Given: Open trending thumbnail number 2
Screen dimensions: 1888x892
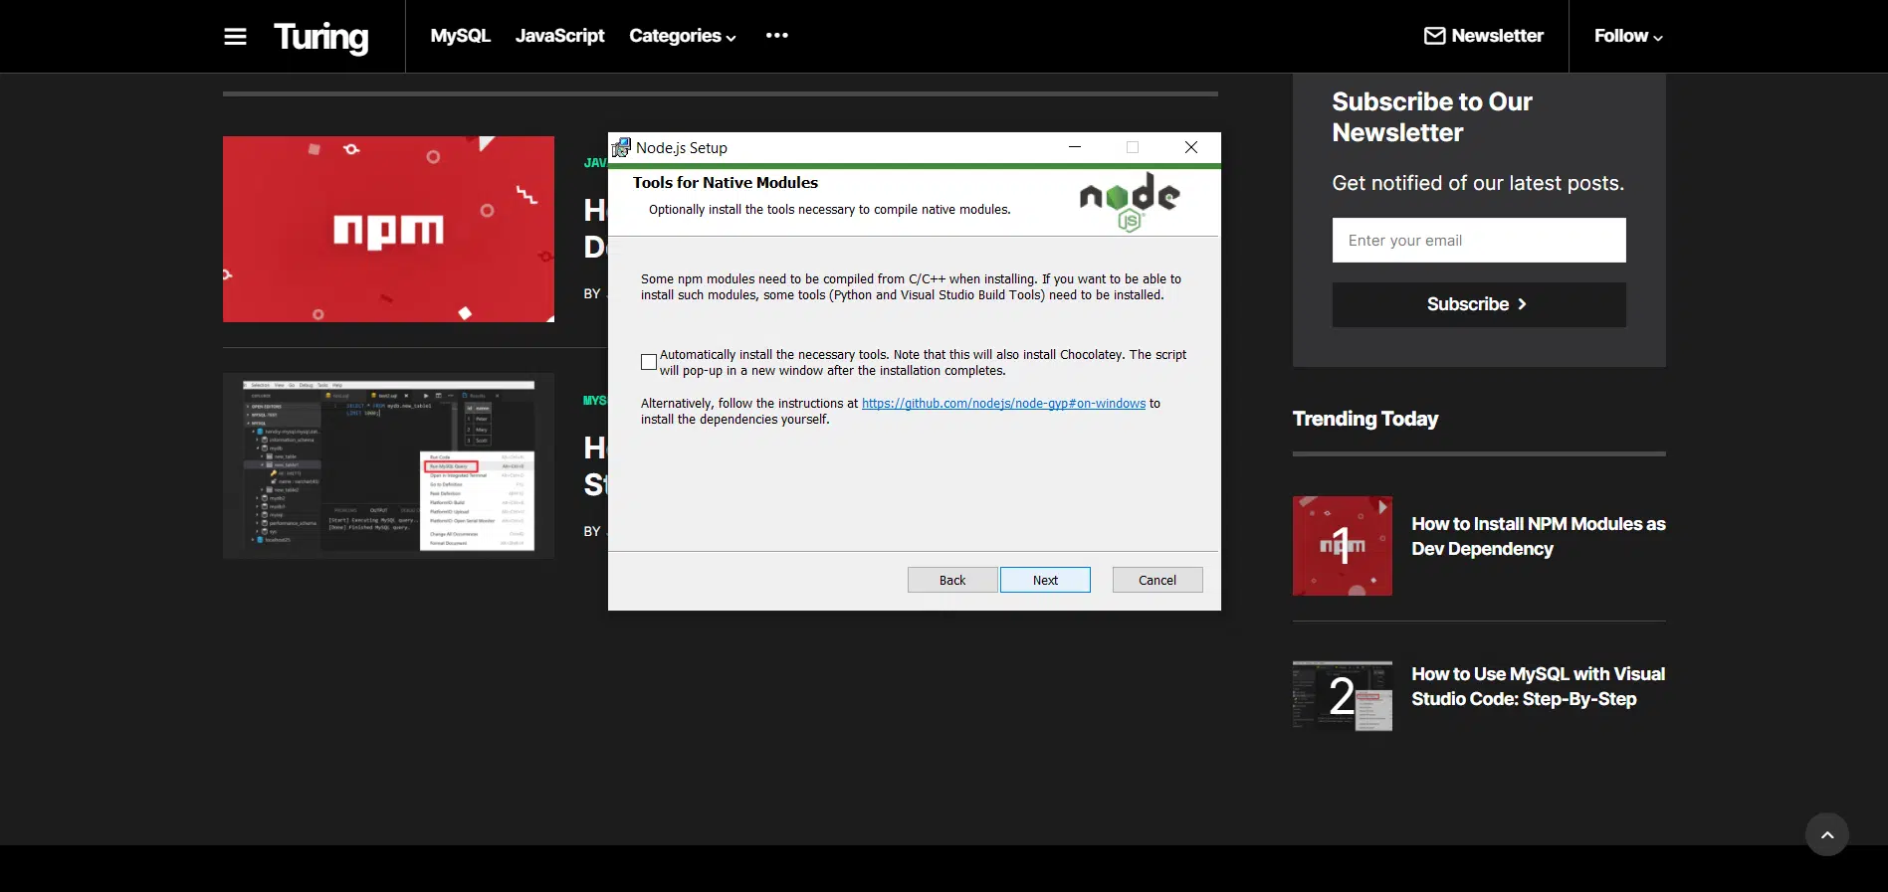Looking at the screenshot, I should [x=1342, y=696].
